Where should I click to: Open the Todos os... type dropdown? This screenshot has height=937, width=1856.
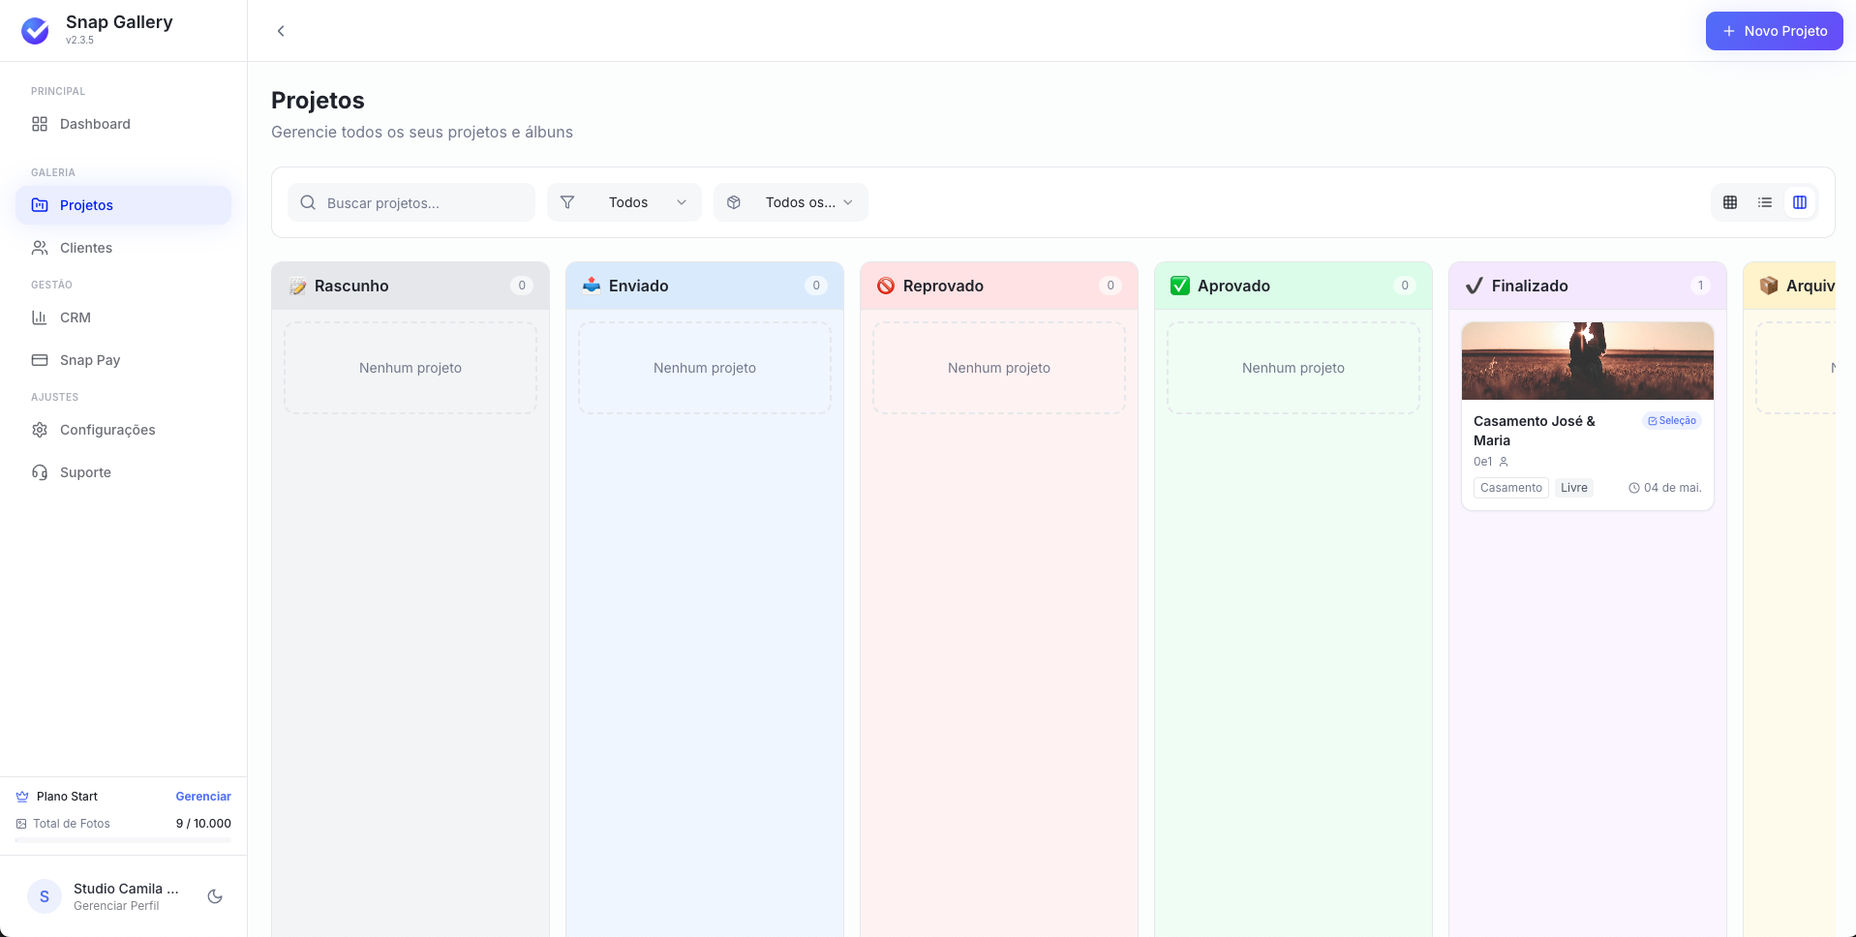(791, 202)
